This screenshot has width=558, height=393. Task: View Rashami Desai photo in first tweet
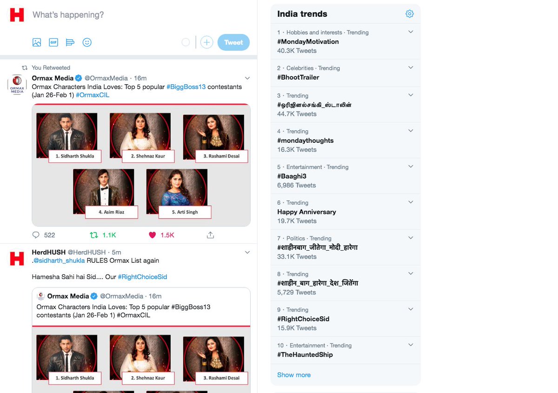pos(214,137)
